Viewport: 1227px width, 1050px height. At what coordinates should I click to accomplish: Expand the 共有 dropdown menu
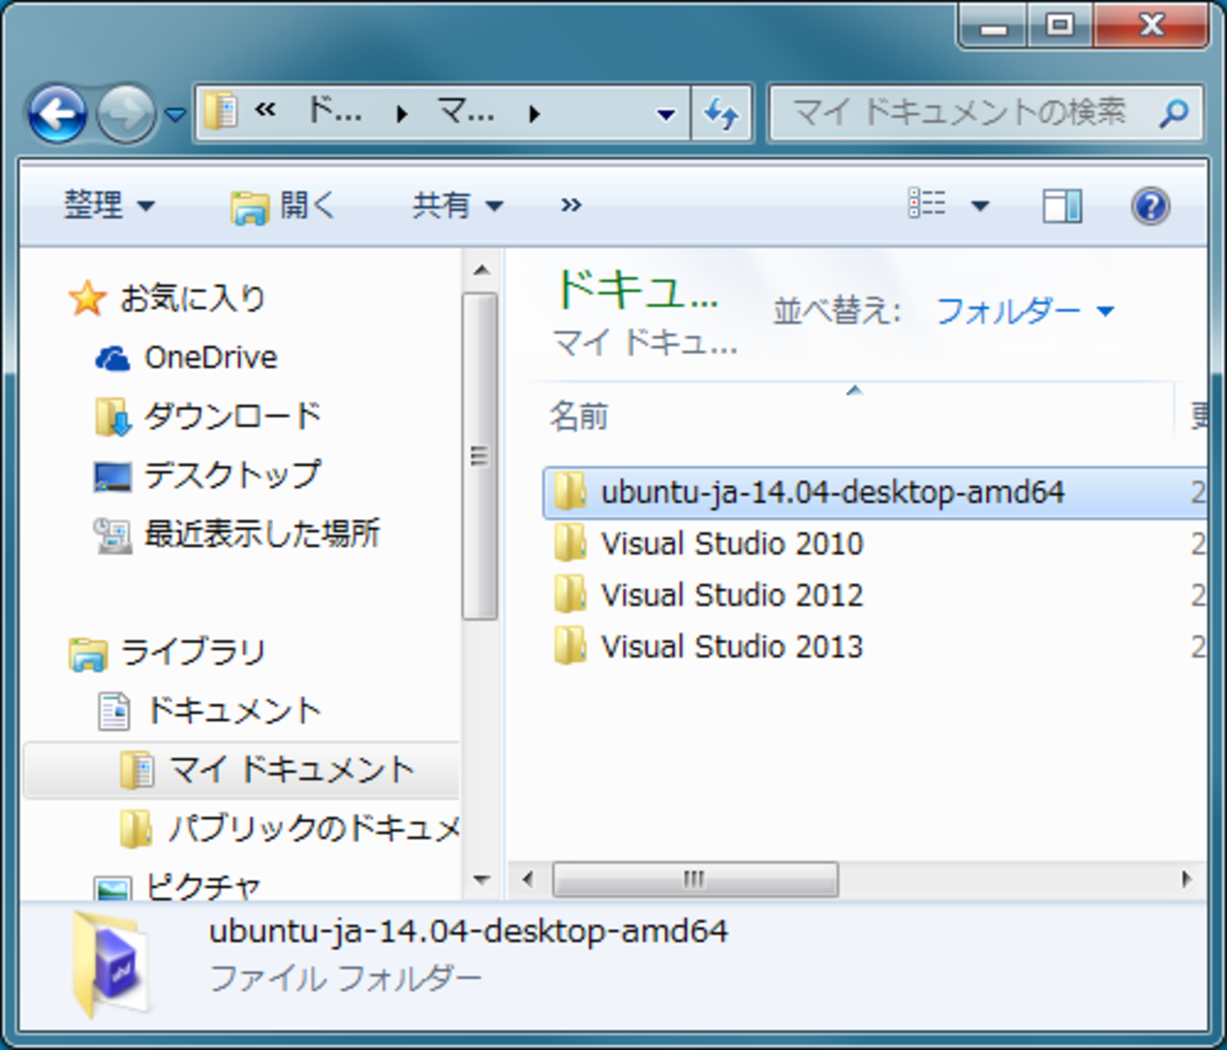(x=457, y=205)
